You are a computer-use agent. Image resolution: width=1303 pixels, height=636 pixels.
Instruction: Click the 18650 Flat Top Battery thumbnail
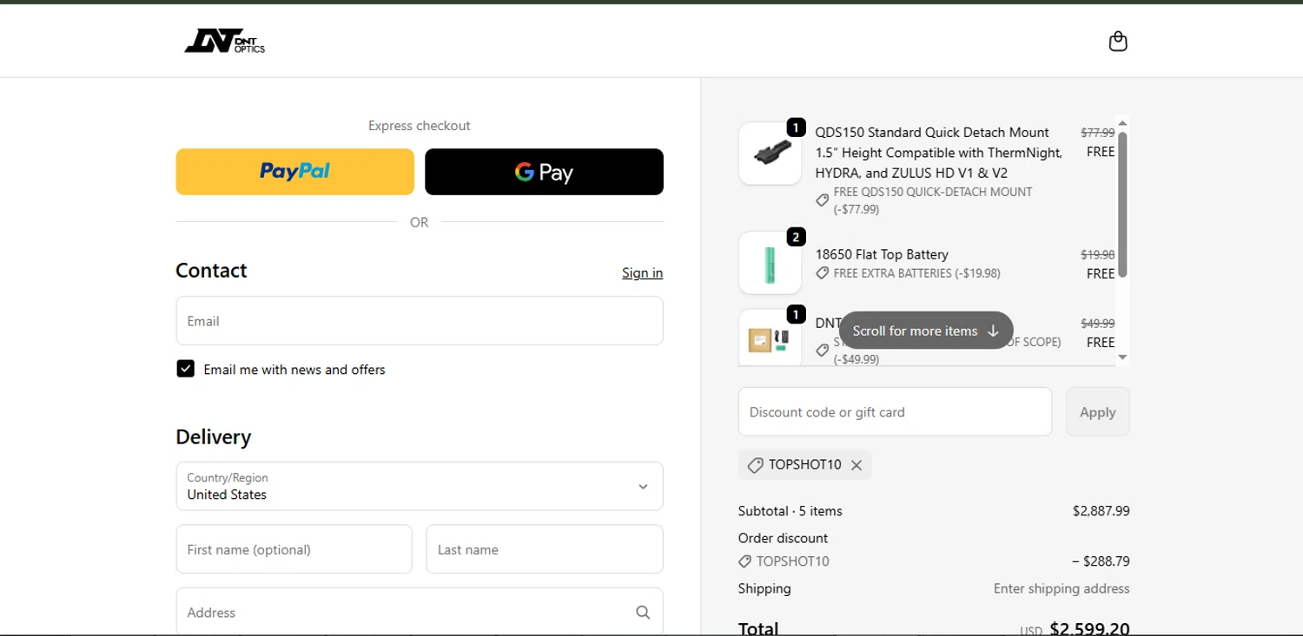tap(770, 263)
